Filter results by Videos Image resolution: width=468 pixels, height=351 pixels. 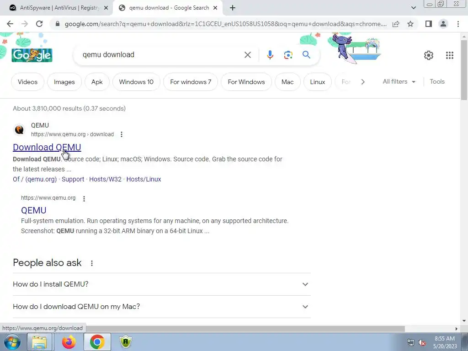tap(27, 82)
